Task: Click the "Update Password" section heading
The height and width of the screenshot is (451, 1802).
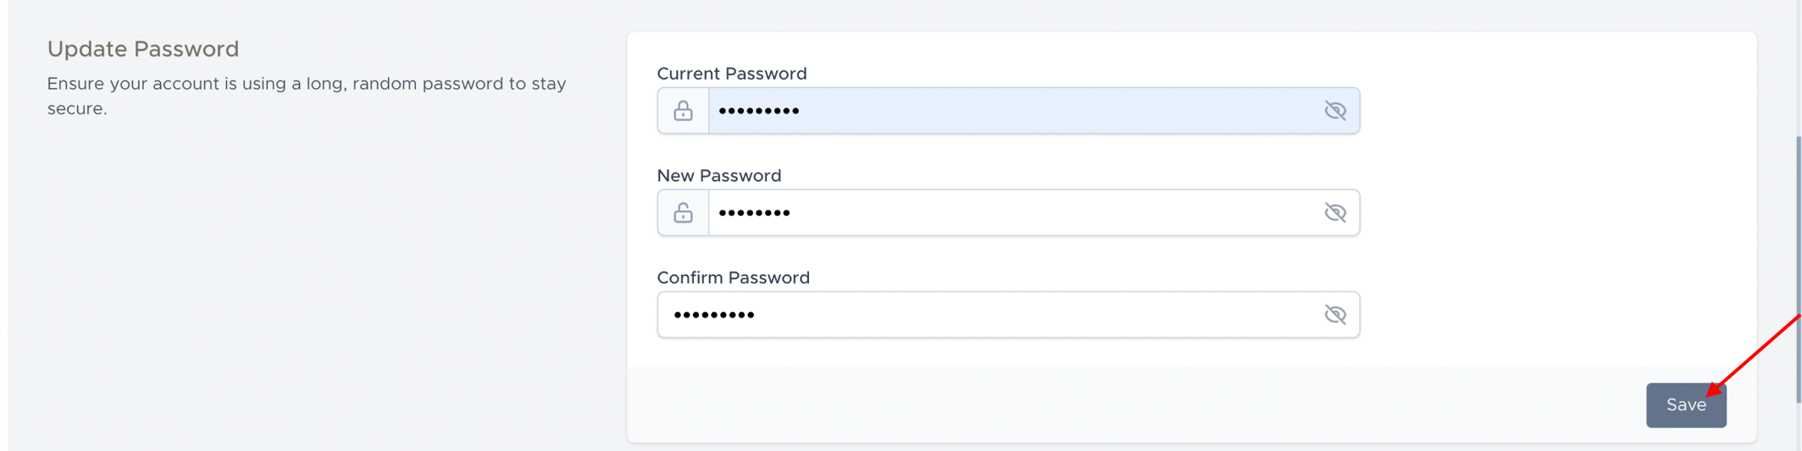Action: click(x=143, y=49)
